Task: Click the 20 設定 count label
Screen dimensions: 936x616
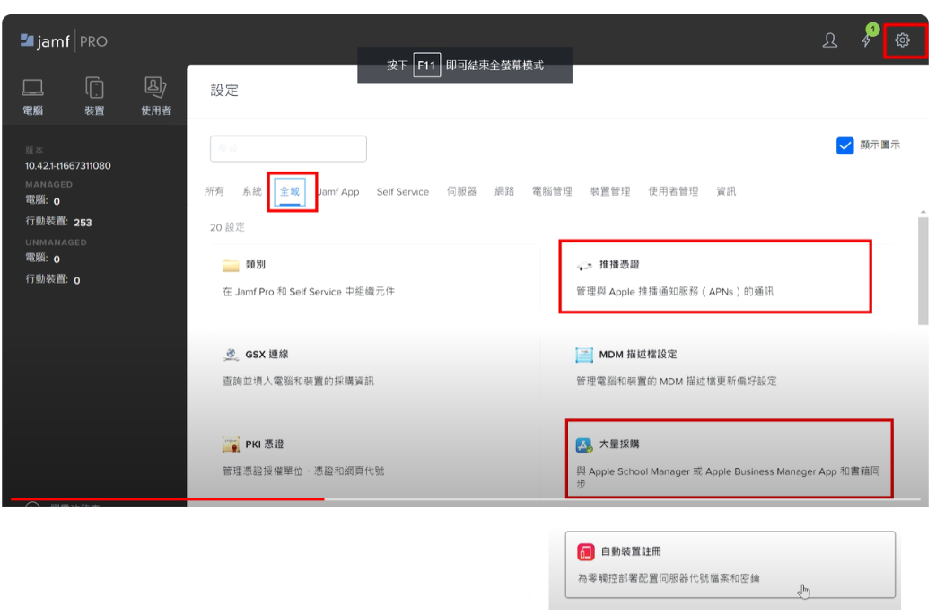Action: click(x=227, y=227)
